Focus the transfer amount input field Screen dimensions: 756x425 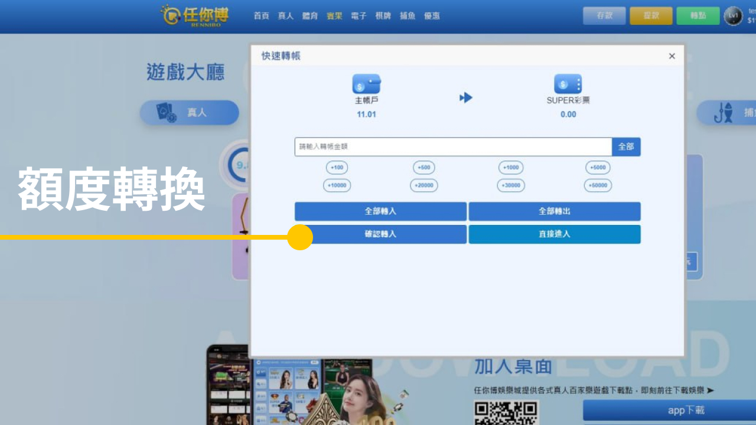[x=453, y=147]
